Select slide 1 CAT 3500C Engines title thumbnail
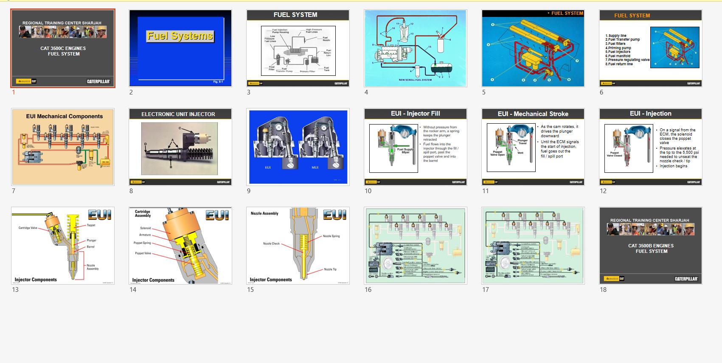Image resolution: width=722 pixels, height=363 pixels. 63,48
